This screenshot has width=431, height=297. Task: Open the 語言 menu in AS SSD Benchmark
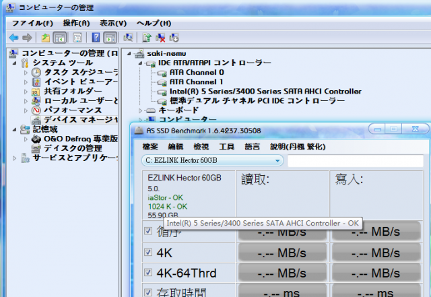252,147
